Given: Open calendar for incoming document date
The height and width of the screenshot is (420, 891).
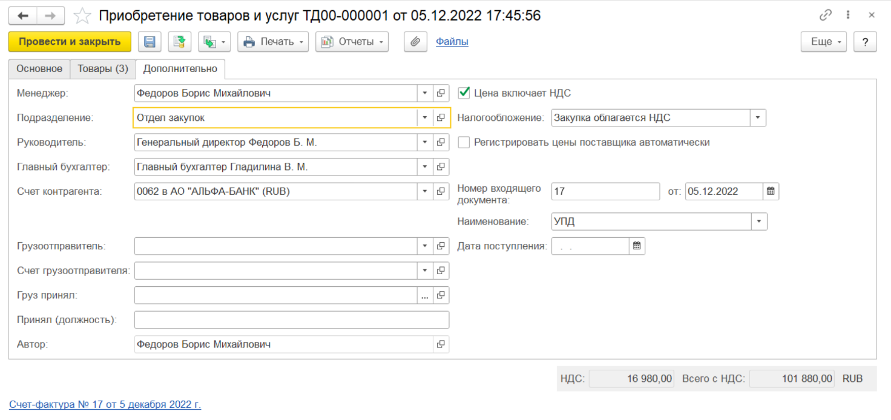Looking at the screenshot, I should click(771, 191).
